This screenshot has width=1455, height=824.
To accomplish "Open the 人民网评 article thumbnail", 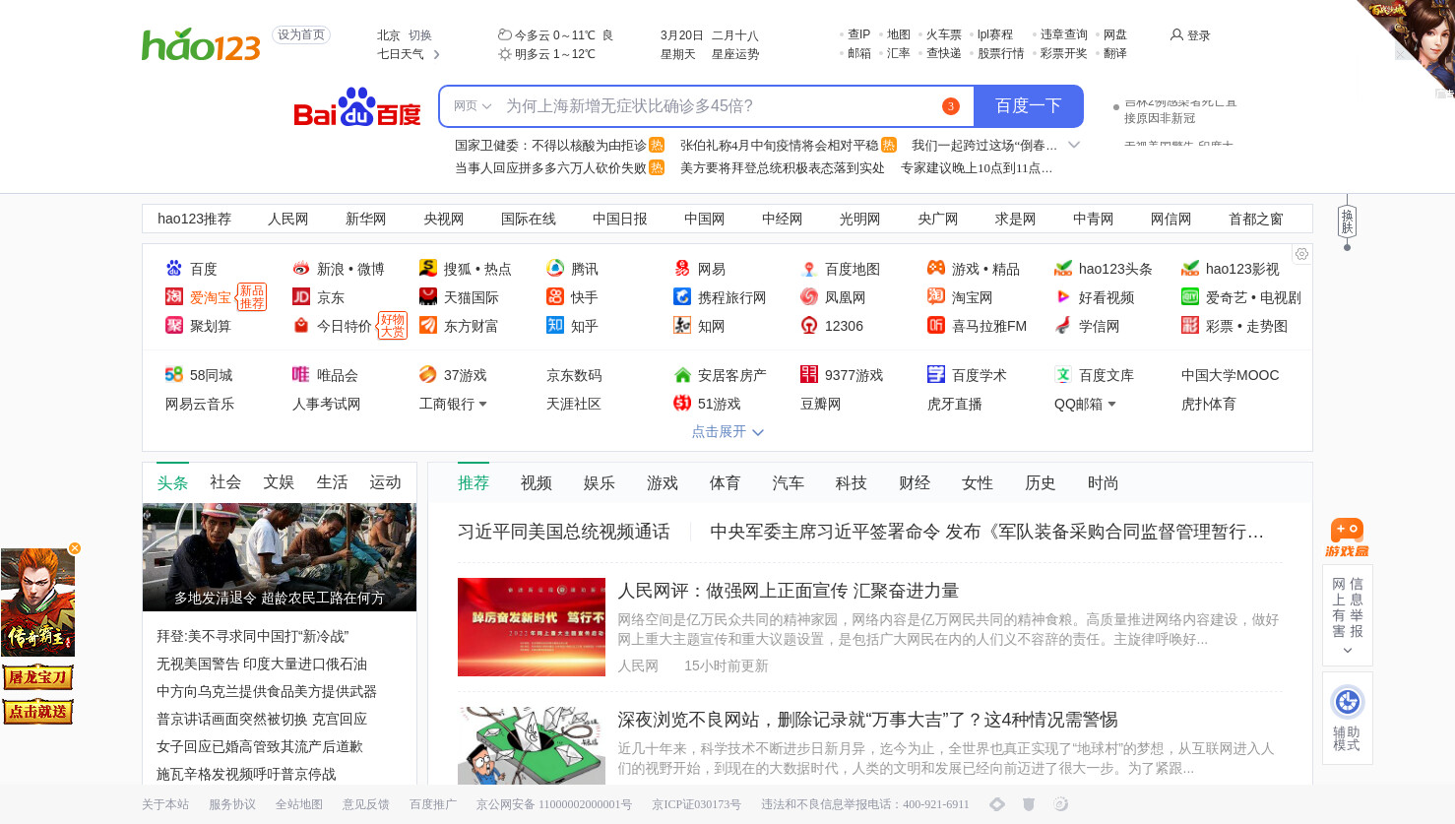I will 532,627.
